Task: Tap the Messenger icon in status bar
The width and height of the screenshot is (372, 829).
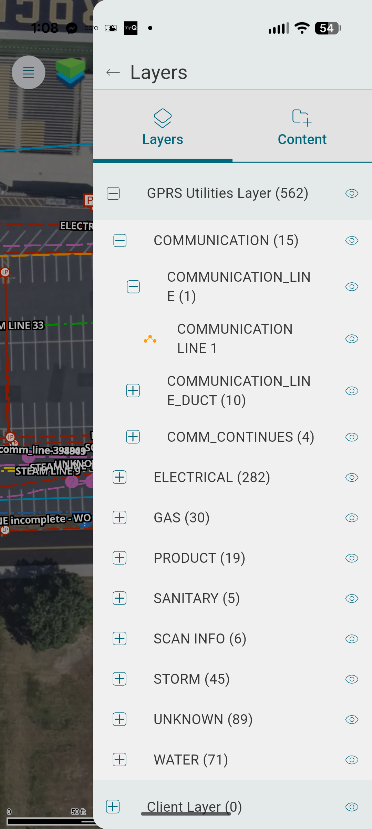Action: tap(72, 28)
